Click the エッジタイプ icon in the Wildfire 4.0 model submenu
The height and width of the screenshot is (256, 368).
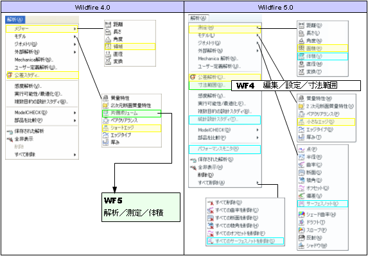[x=105, y=135]
